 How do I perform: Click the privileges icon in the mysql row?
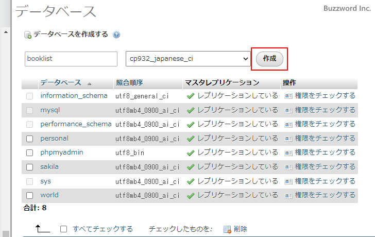[x=288, y=110]
